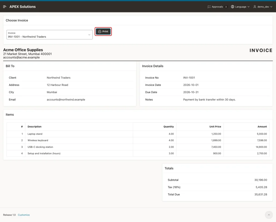This screenshot has width=276, height=222.
Task: Click the Language globe icon
Action: tap(233, 7)
